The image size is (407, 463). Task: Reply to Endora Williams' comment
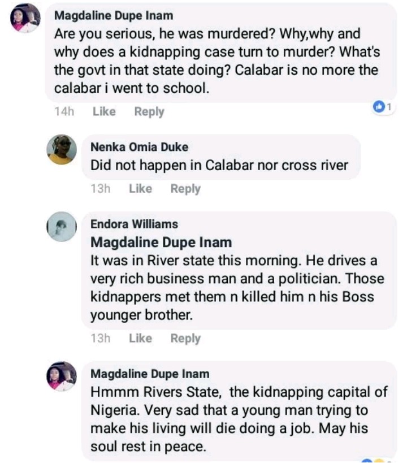click(185, 338)
